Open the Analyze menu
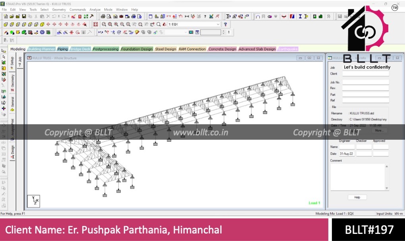The height and width of the screenshot is (241, 405). (95, 10)
